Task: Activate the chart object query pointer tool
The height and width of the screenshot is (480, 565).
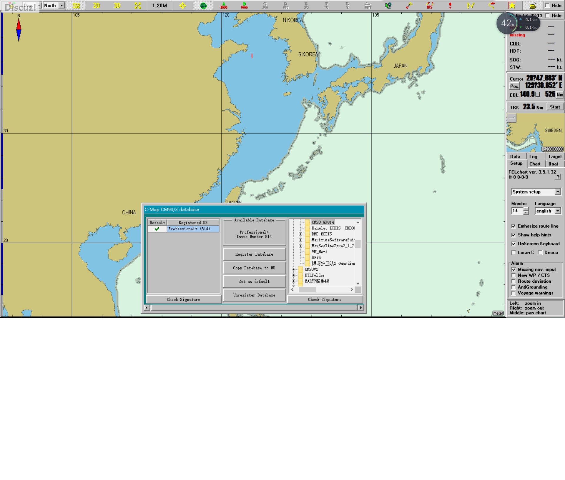Action: click(388, 6)
